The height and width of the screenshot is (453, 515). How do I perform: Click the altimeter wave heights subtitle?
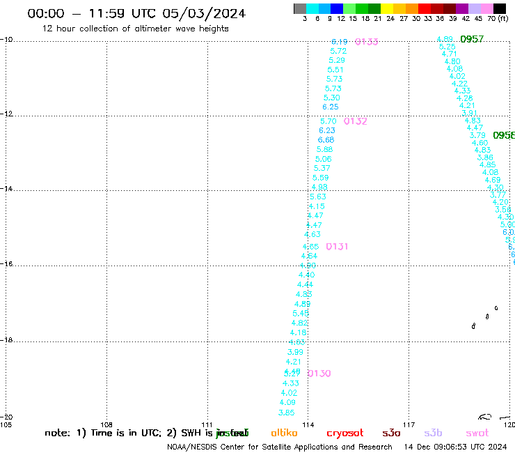(x=182, y=29)
